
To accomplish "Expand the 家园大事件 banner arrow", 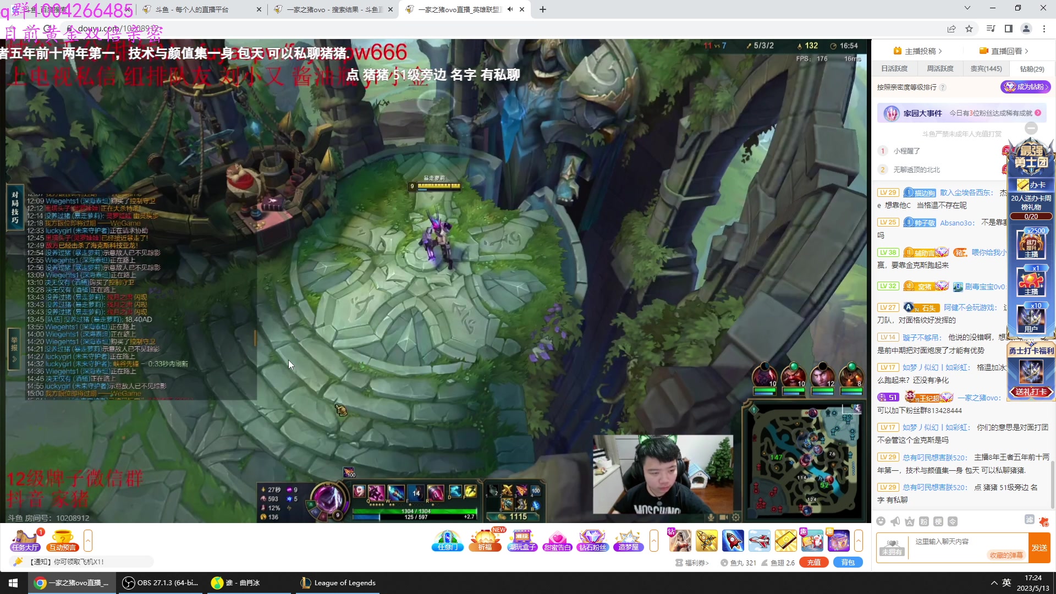I will click(1038, 113).
